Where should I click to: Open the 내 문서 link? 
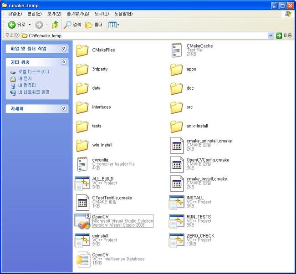click(25, 78)
